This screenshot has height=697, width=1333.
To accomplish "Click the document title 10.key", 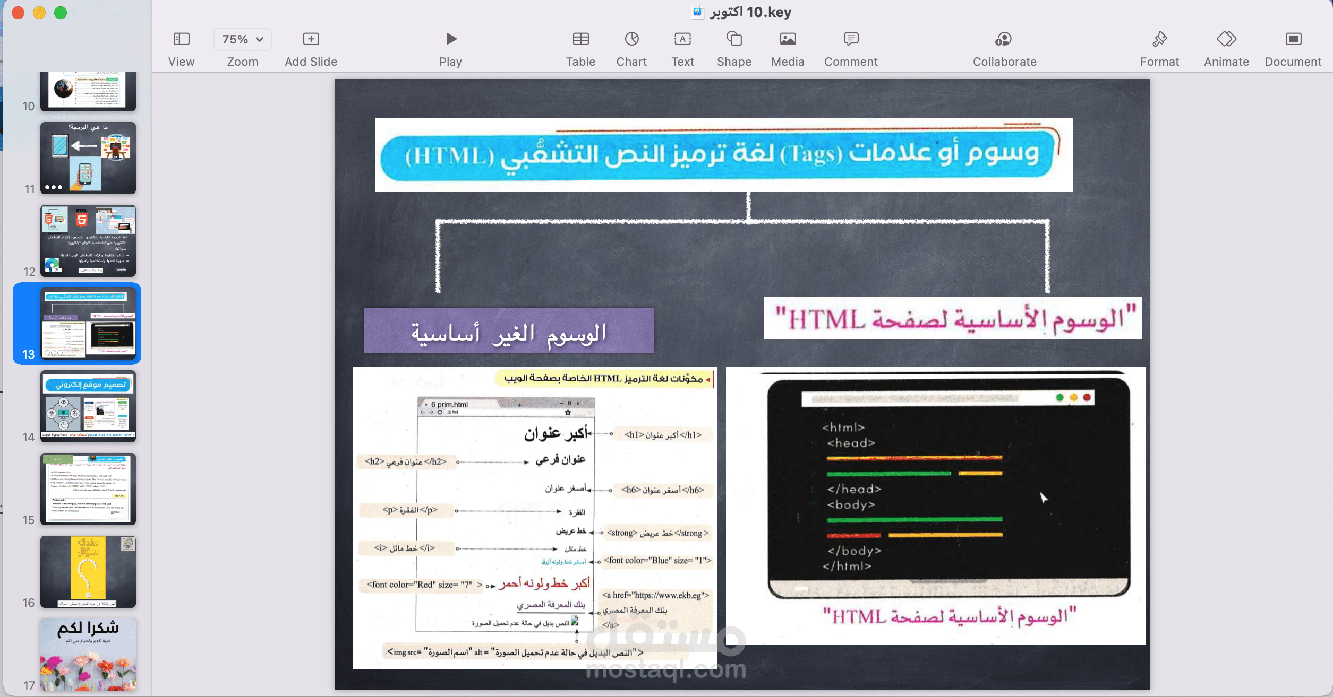I will pyautogui.click(x=750, y=12).
